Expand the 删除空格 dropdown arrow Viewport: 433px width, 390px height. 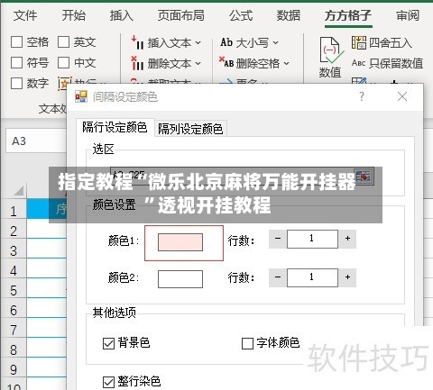tap(286, 63)
